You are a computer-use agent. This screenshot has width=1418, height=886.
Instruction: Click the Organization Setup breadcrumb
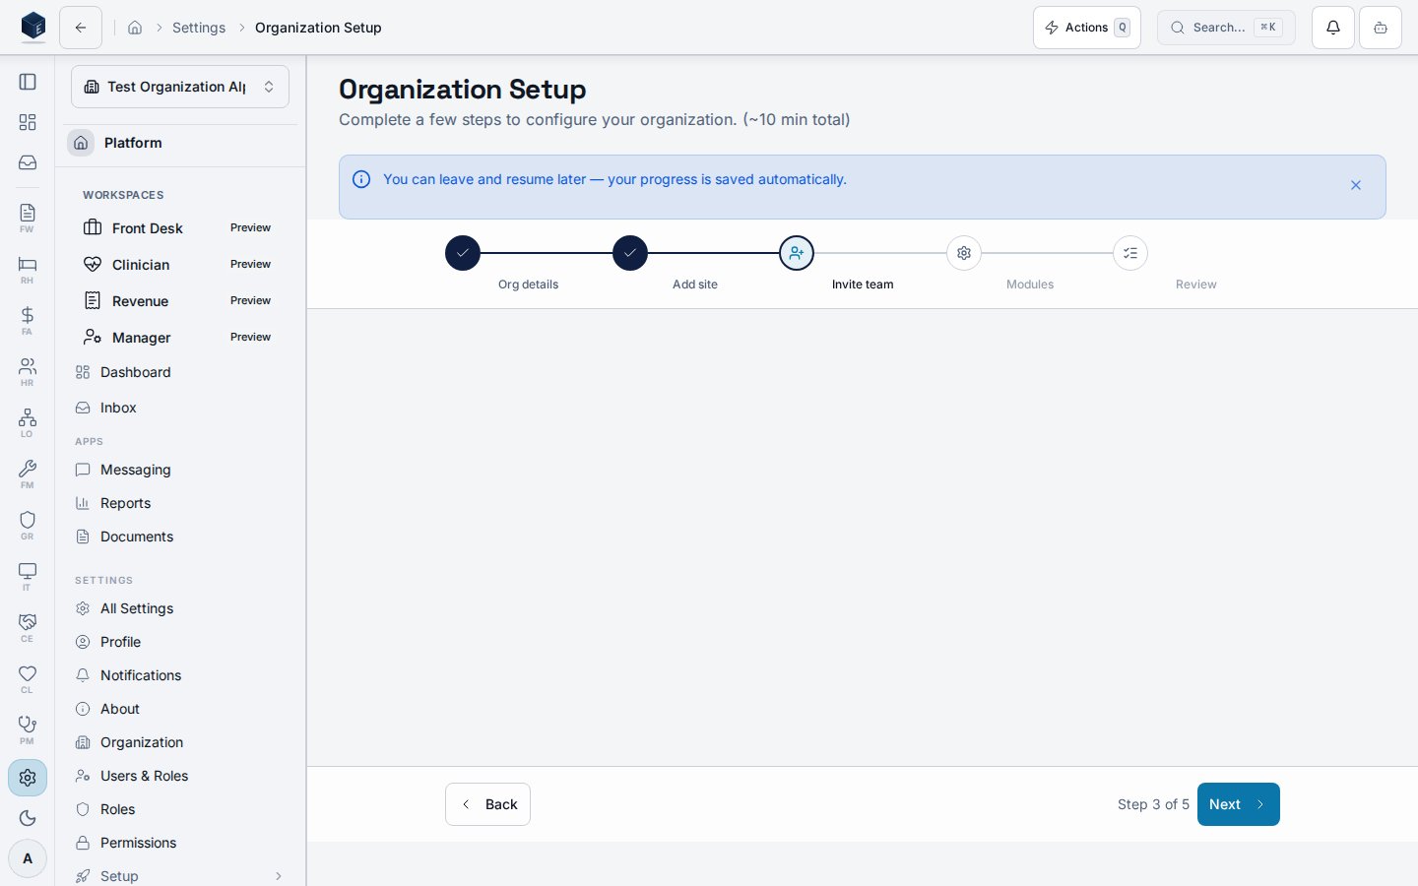point(318,28)
